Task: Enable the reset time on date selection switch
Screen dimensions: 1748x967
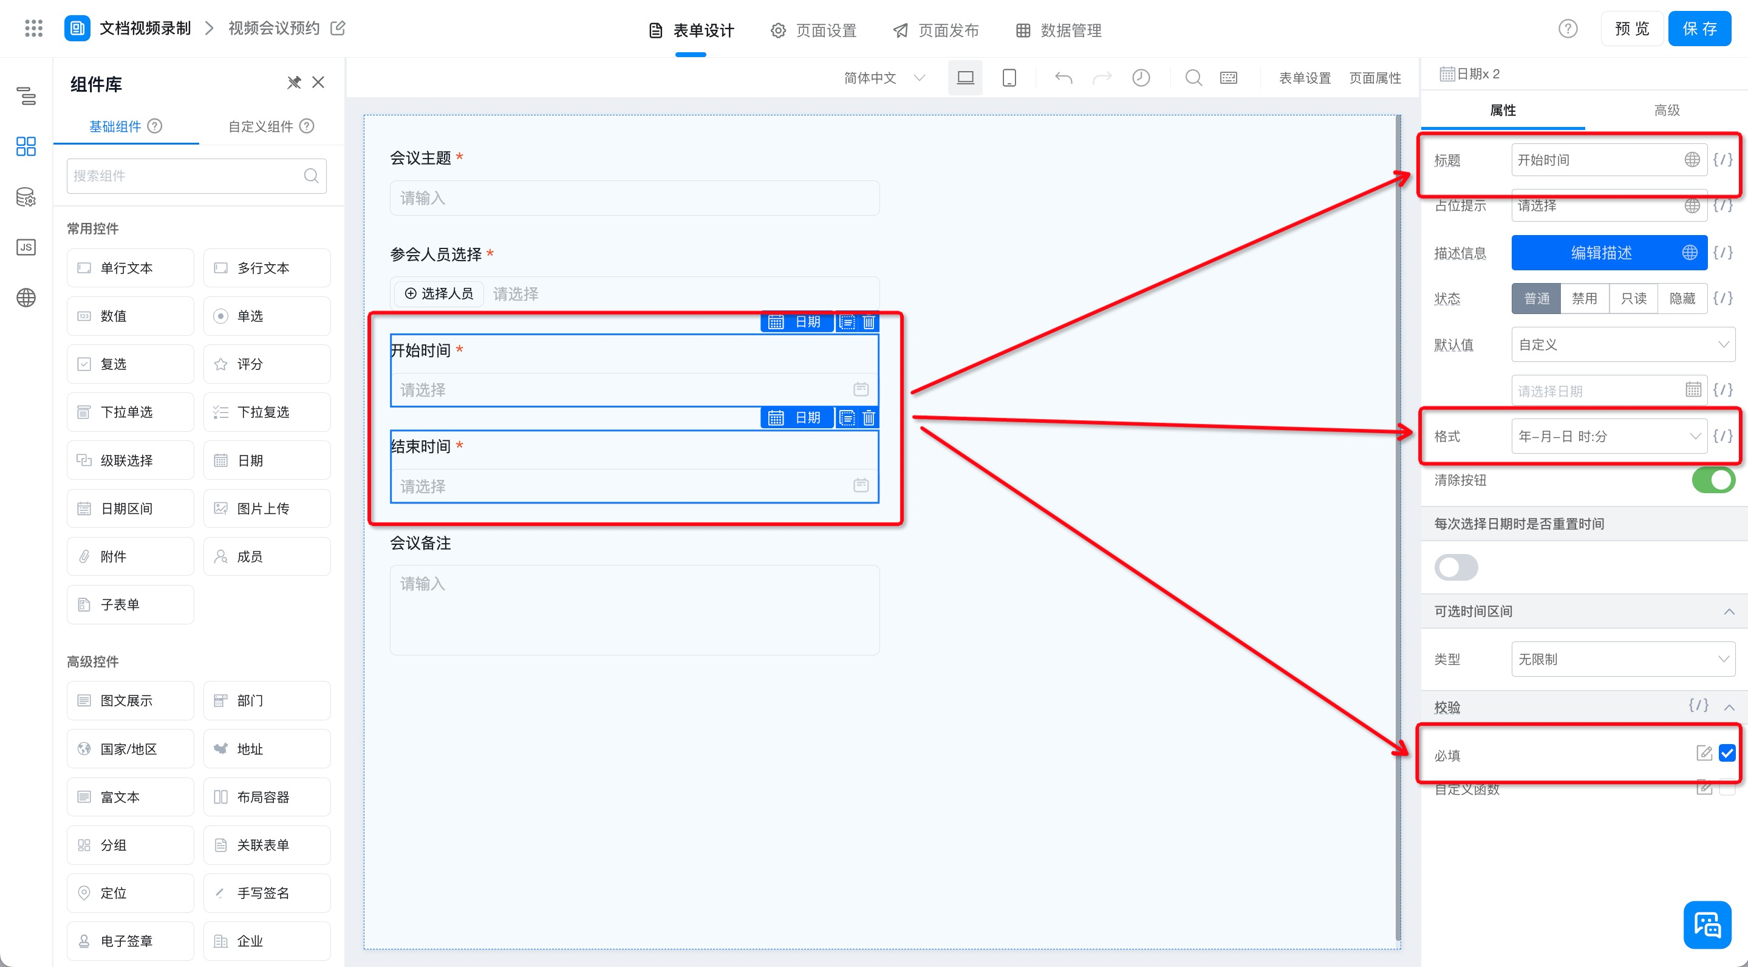Action: (x=1455, y=567)
